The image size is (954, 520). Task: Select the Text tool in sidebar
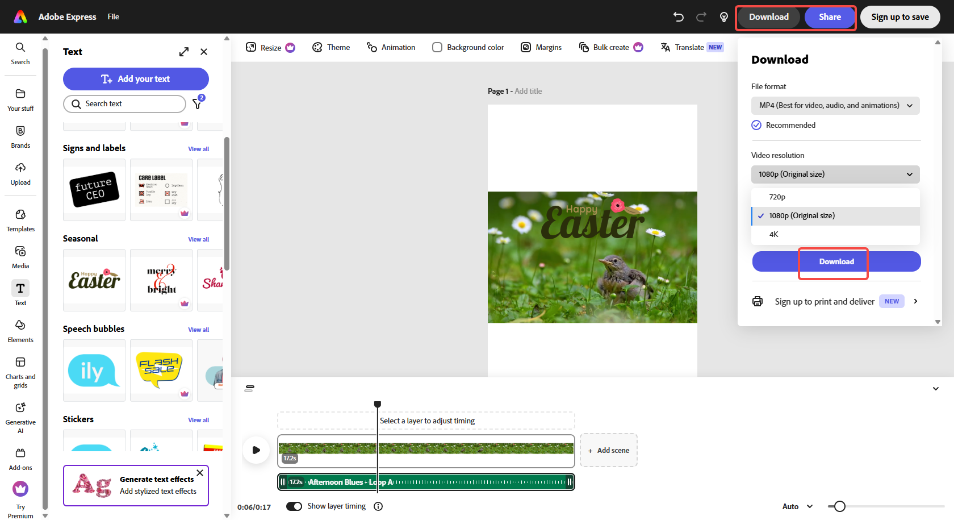click(20, 293)
